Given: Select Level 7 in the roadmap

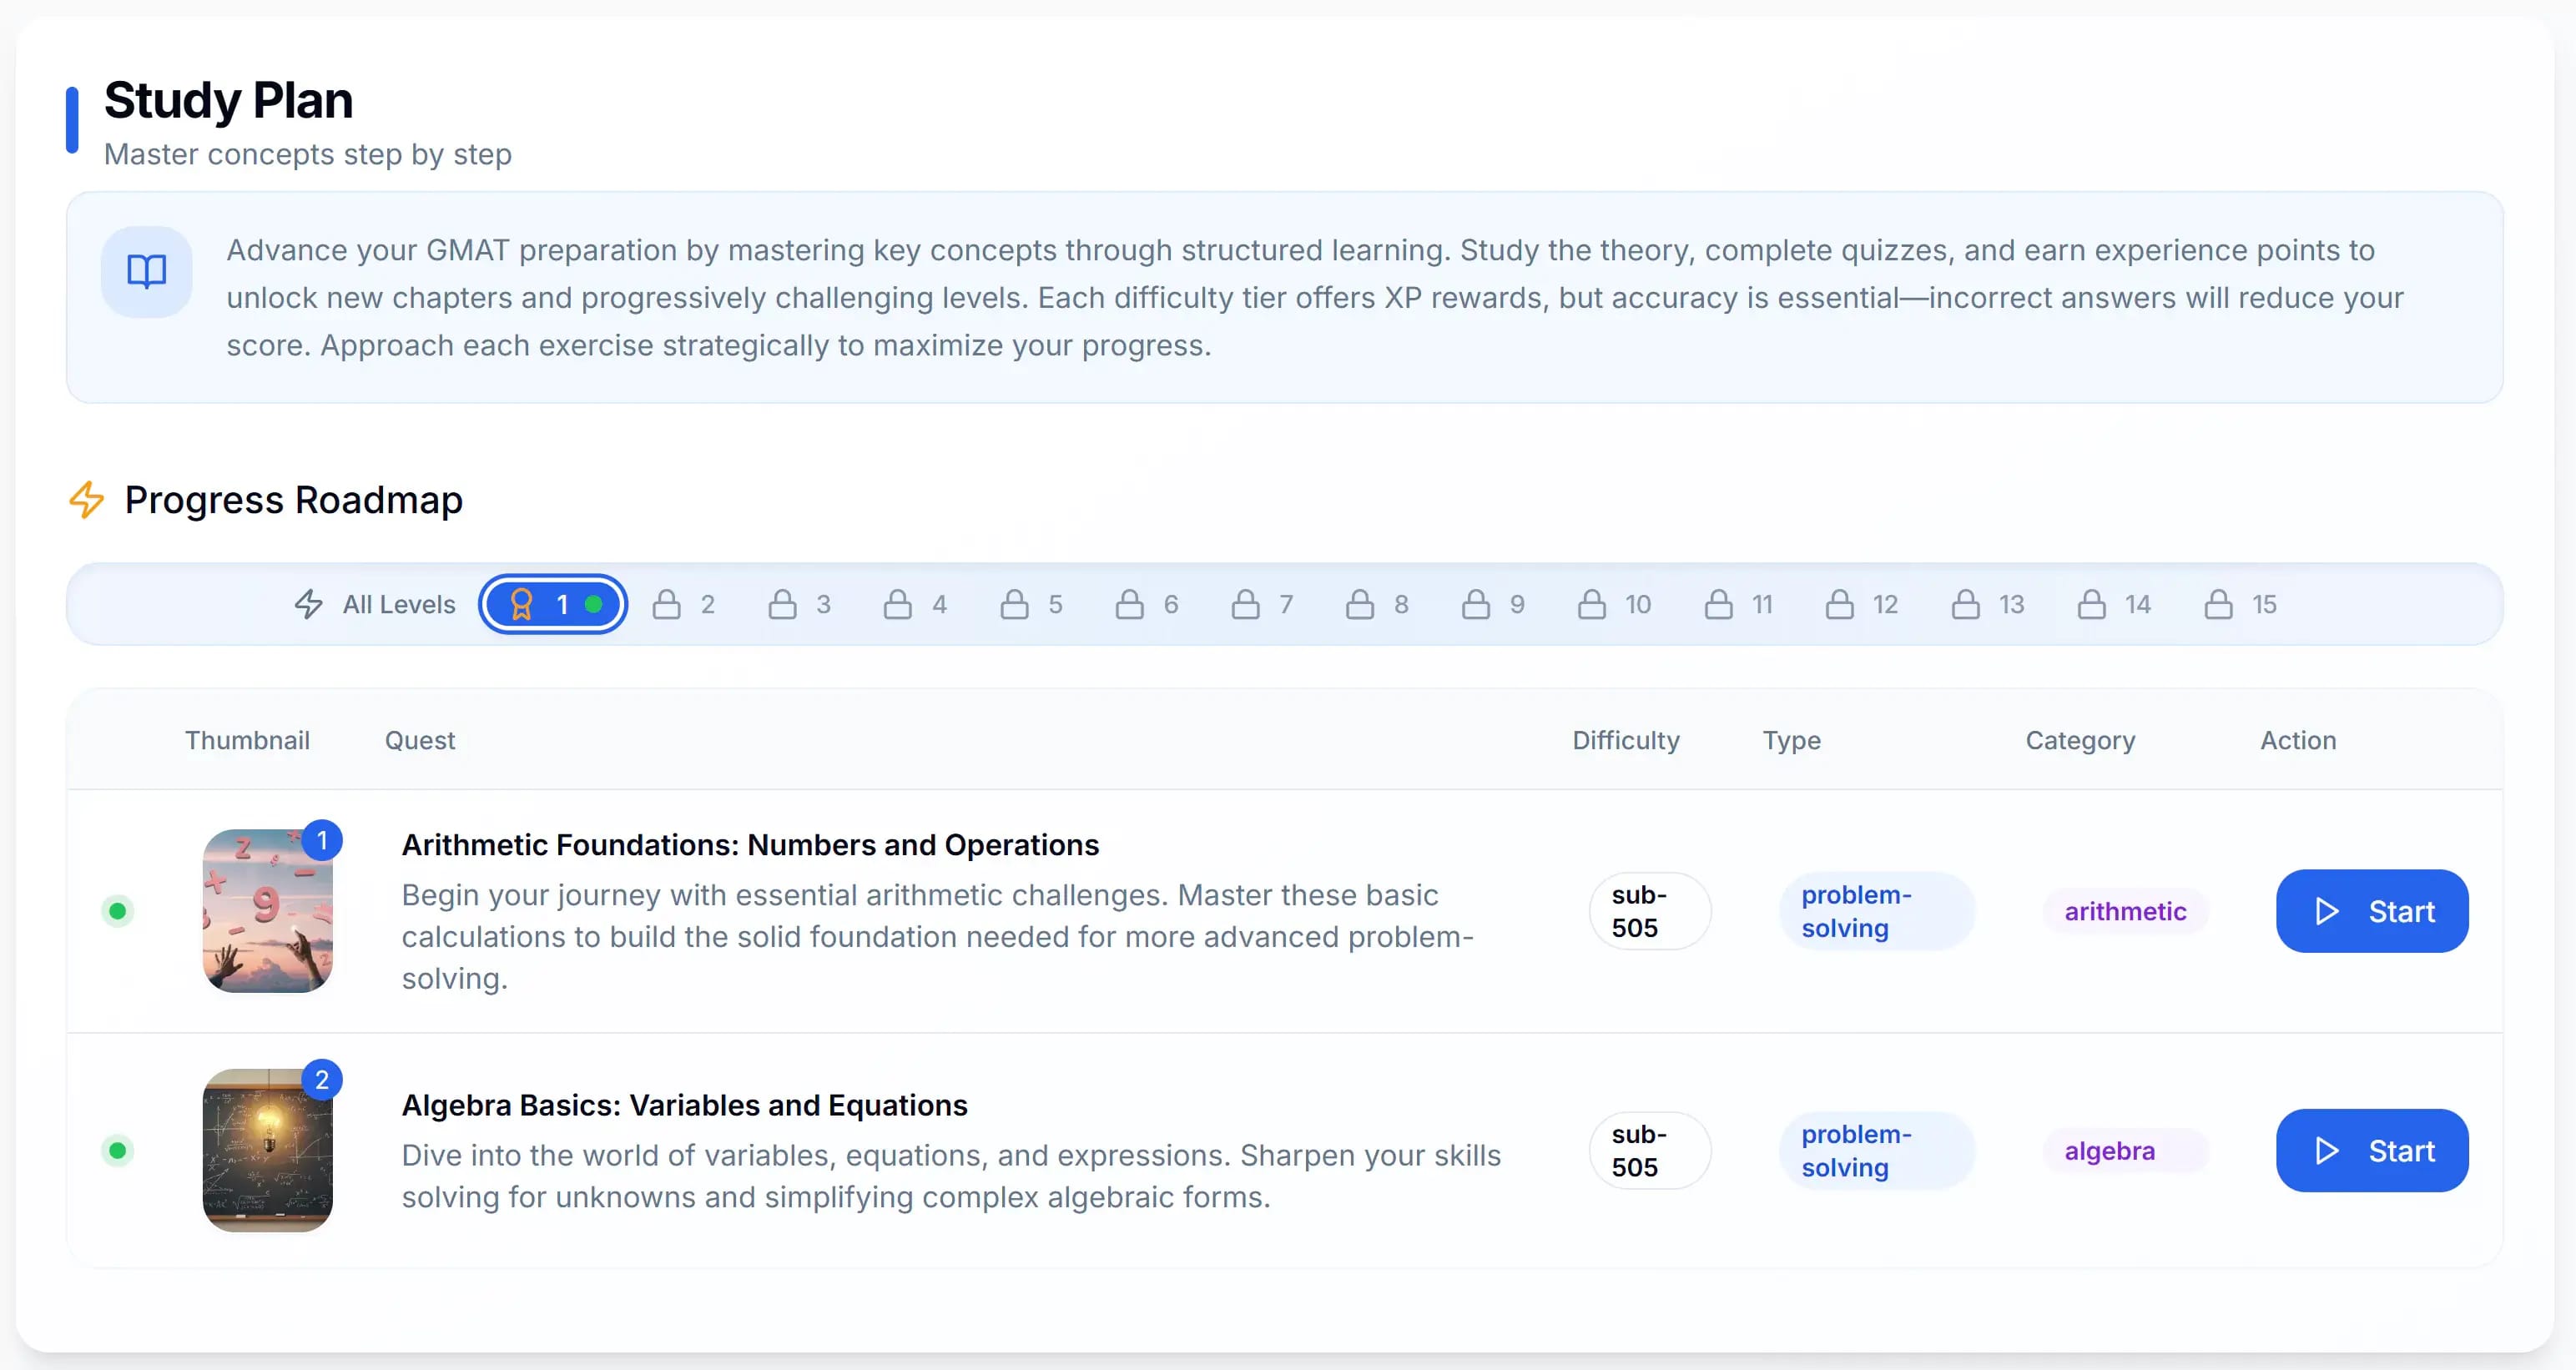Looking at the screenshot, I should tap(1262, 603).
